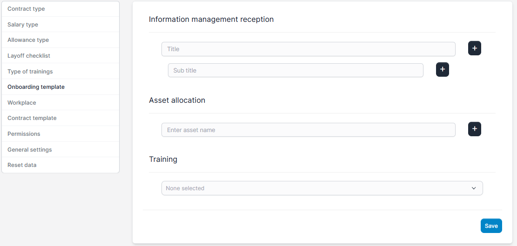Screen dimensions: 517x246
Task: Select Onboarding template menu item
Action: coord(36,87)
